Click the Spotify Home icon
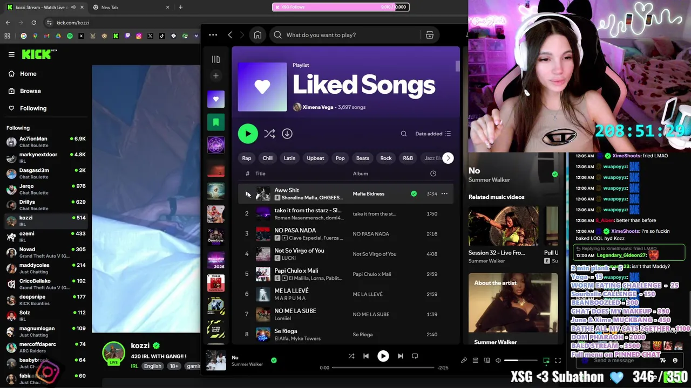The image size is (691, 388). pyautogui.click(x=258, y=35)
